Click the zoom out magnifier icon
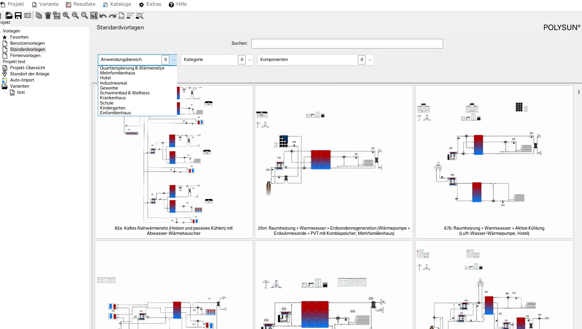 coord(75,16)
